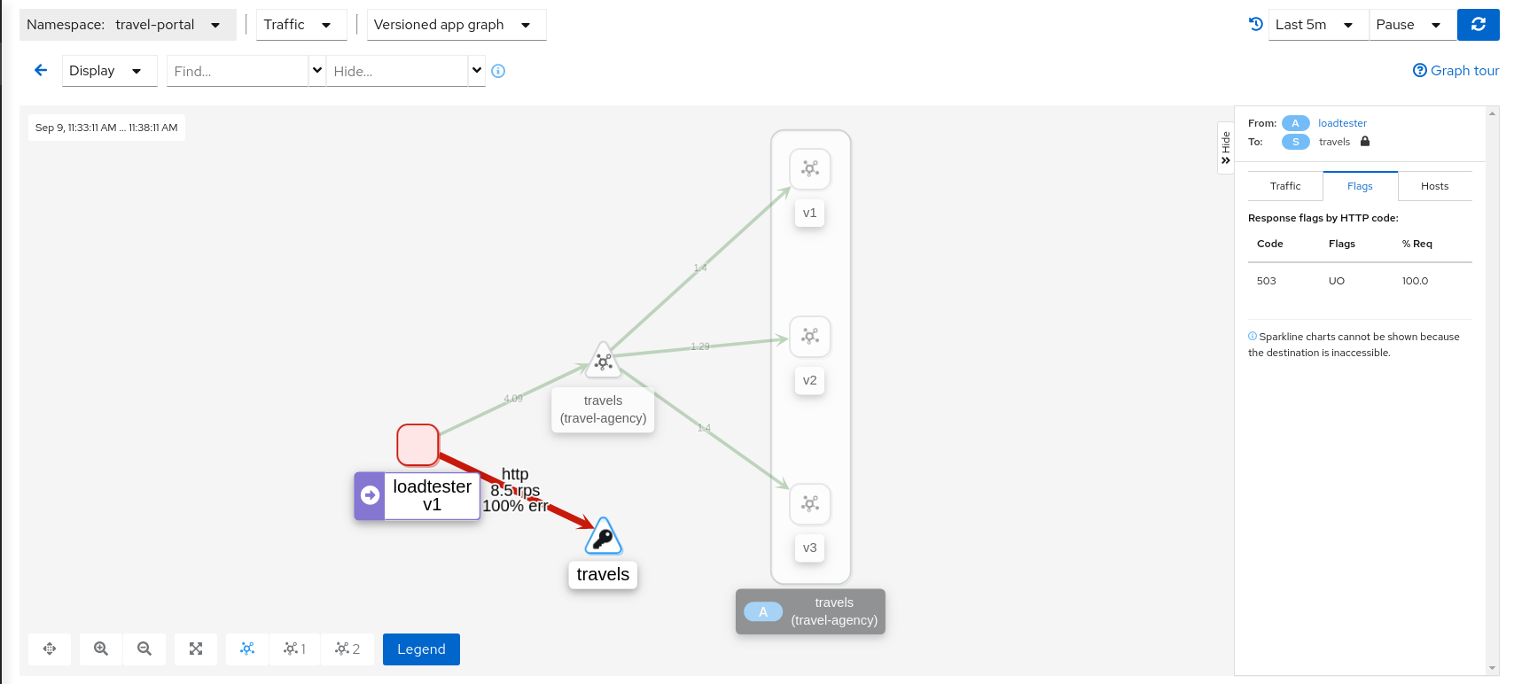Screen dimensions: 1514x684
Task: Open the Graph tour link
Action: pos(1455,71)
